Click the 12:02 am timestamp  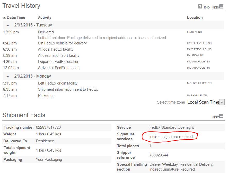point(11,68)
